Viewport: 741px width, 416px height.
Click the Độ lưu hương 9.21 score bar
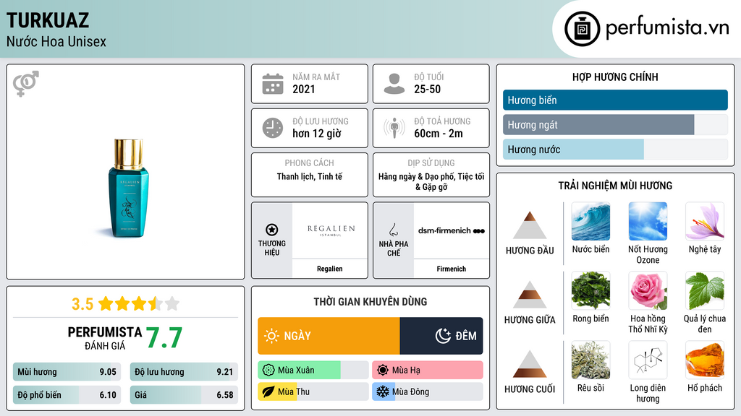[184, 372]
